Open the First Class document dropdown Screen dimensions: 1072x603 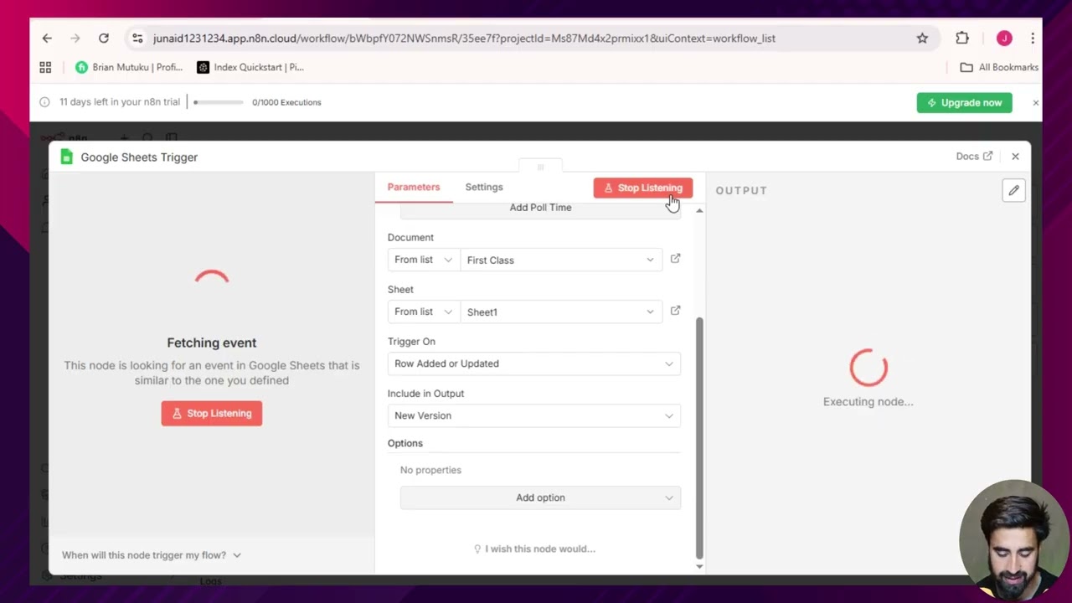tap(561, 260)
